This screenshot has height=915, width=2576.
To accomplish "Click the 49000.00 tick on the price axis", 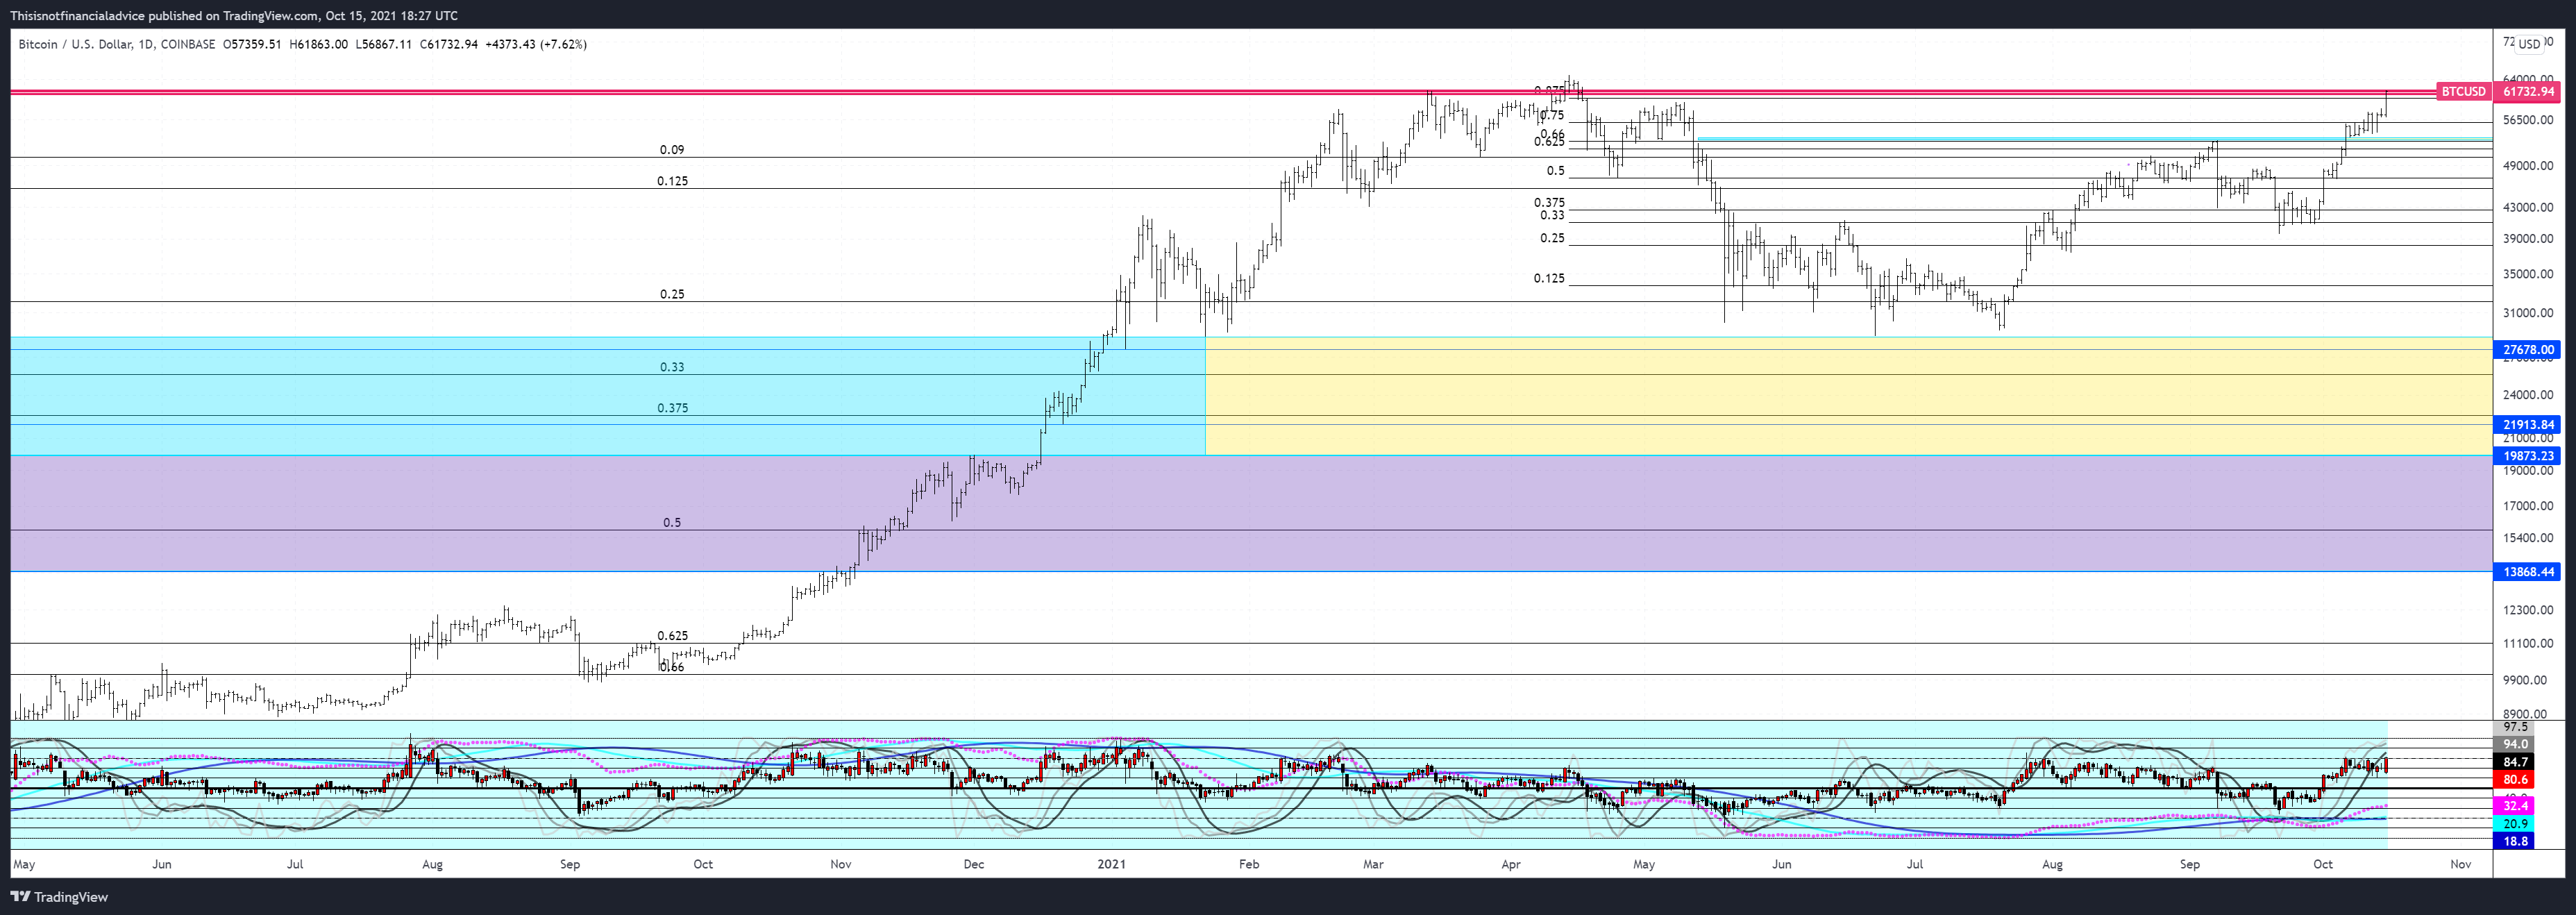I will (x=2528, y=166).
